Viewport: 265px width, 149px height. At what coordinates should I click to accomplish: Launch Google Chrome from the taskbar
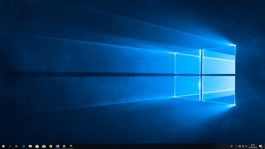[51, 146]
